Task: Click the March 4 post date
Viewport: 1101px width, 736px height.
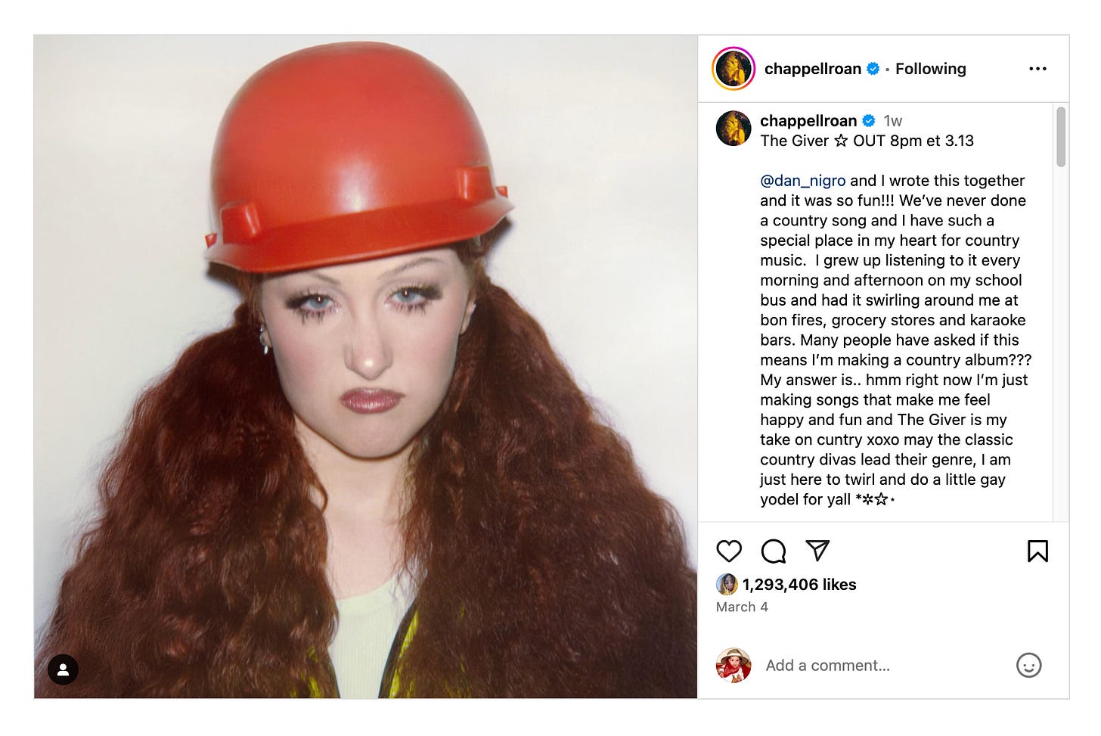Action: (742, 607)
